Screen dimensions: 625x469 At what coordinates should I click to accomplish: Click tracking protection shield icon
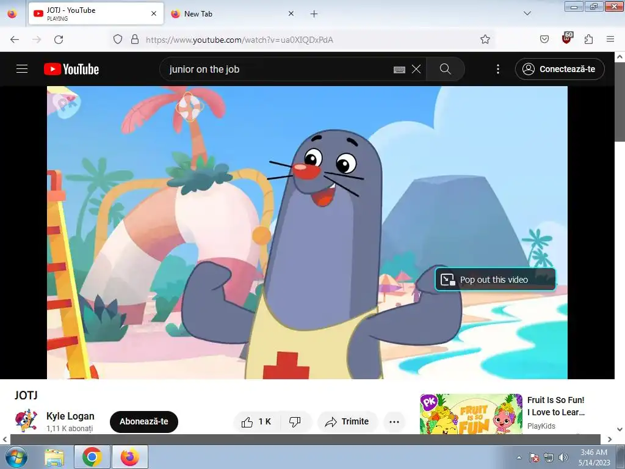pyautogui.click(x=118, y=39)
